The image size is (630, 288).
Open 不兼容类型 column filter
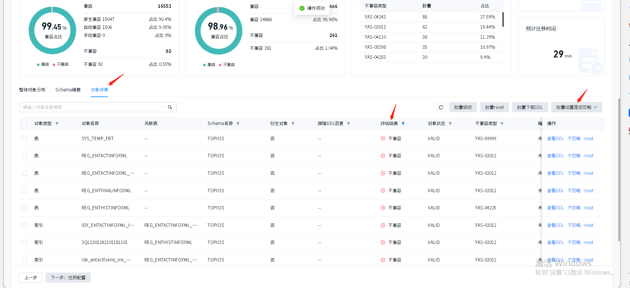(502, 124)
